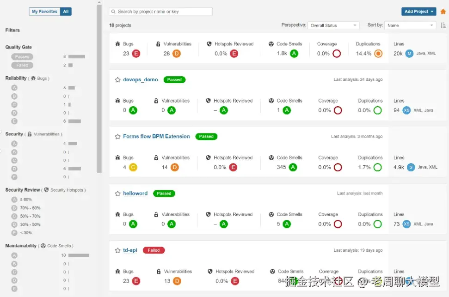This screenshot has width=449, height=297.
Task: Favorite the devops_demo project star
Action: [x=117, y=80]
